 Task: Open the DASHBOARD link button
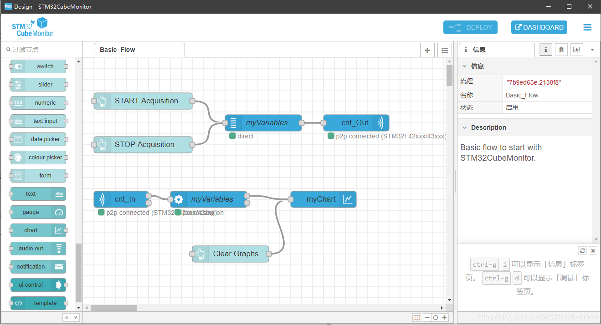click(x=539, y=27)
